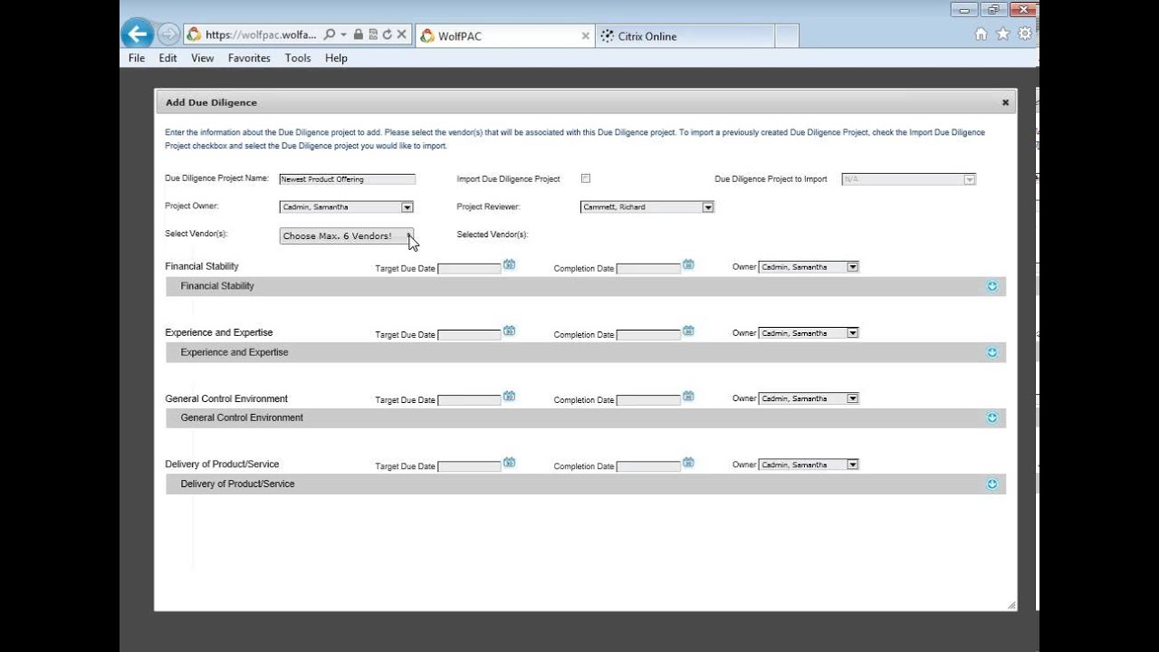Expand the Delivery of Product/Service section
This screenshot has height=652, width=1159.
(x=992, y=484)
